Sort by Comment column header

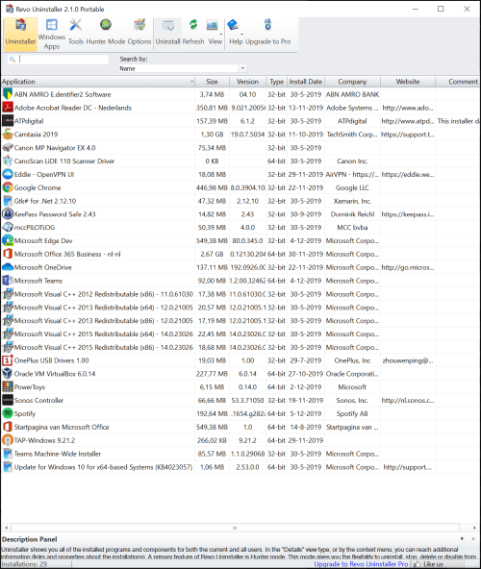pos(458,82)
